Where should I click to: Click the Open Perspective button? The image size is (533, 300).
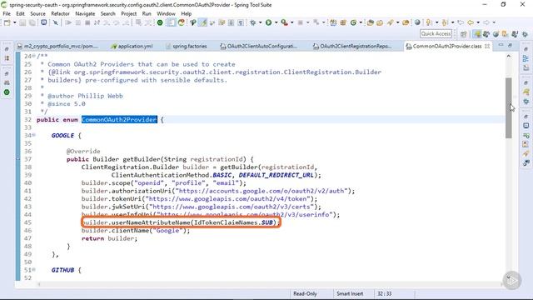click(x=464, y=34)
